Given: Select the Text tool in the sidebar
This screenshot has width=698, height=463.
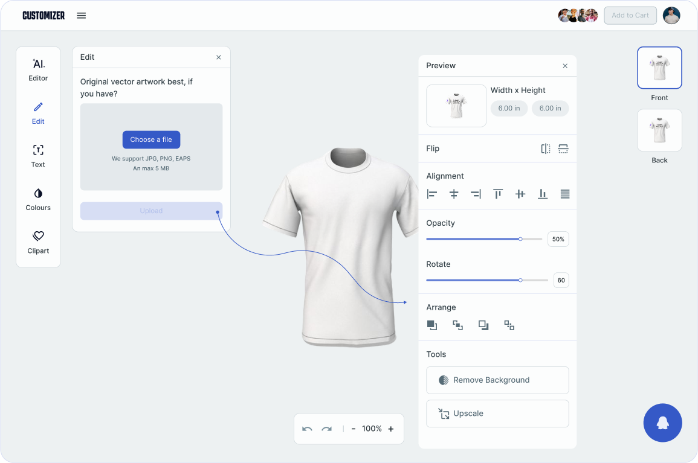Looking at the screenshot, I should [38, 156].
